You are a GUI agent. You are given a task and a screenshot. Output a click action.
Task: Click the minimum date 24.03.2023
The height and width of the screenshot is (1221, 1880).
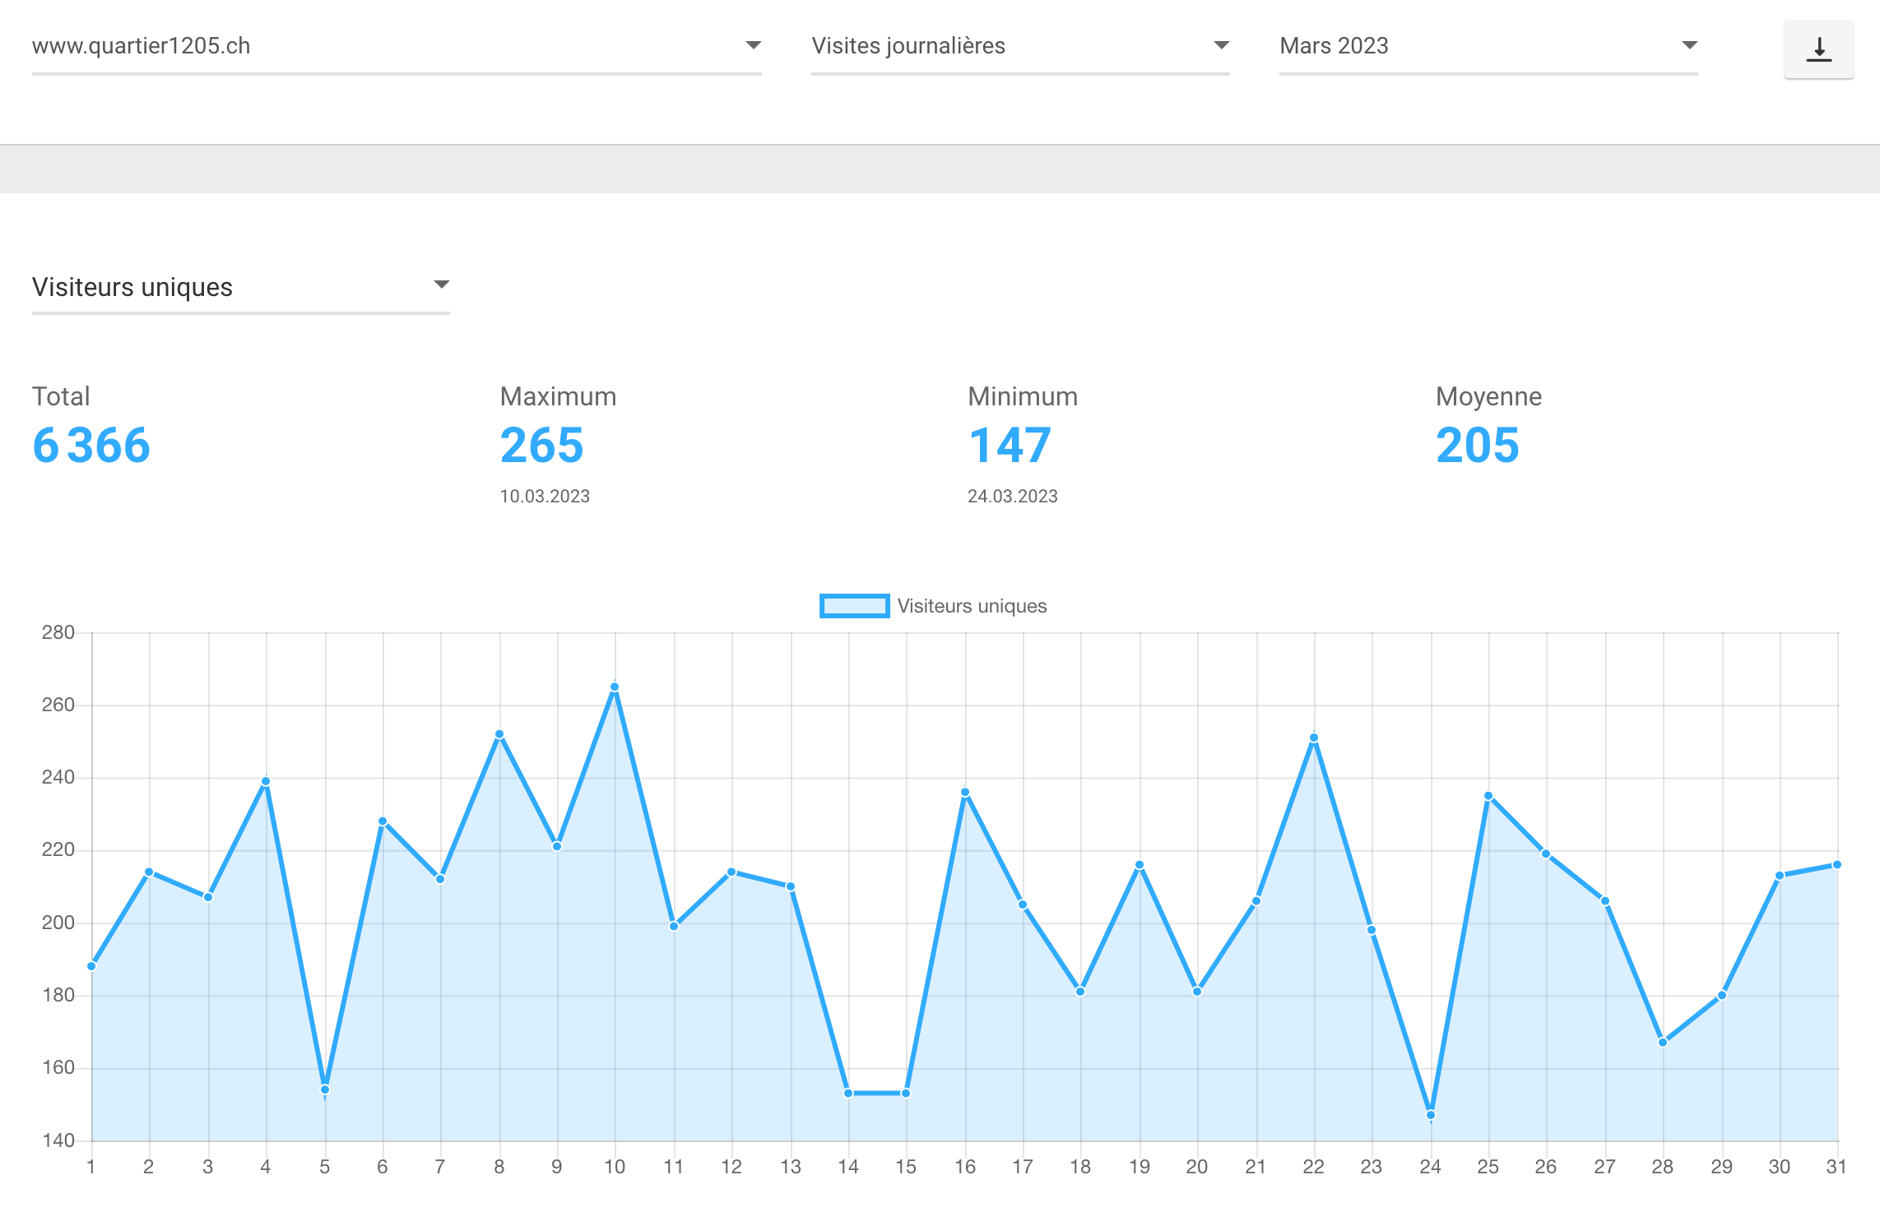click(x=1013, y=497)
